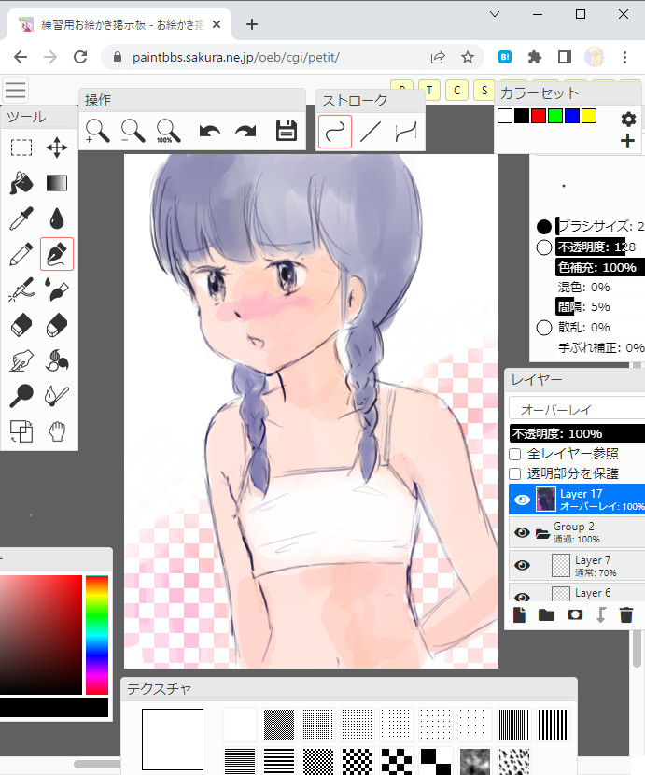Select the pencil tool
Viewport: 645px width, 775px height.
pyautogui.click(x=21, y=254)
